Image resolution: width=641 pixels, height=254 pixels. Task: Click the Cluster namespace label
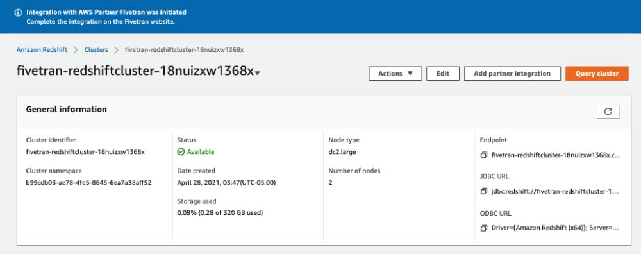pos(54,171)
